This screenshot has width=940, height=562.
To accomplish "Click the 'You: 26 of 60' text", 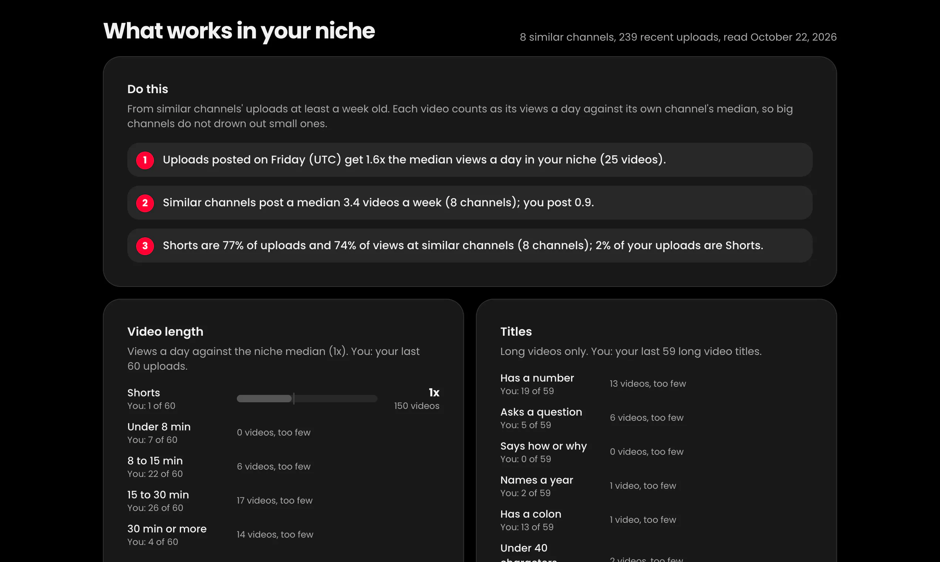I will [155, 508].
